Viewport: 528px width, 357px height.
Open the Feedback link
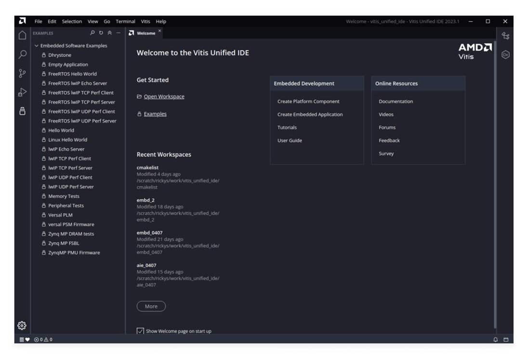point(389,140)
